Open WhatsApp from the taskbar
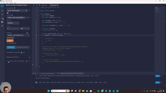 pos(102,91)
